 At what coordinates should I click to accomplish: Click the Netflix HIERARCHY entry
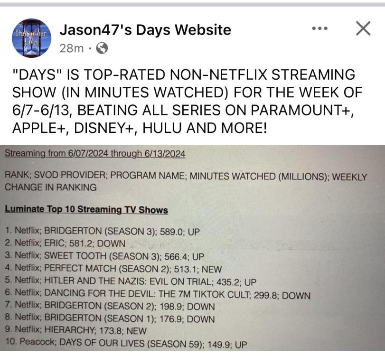click(76, 331)
